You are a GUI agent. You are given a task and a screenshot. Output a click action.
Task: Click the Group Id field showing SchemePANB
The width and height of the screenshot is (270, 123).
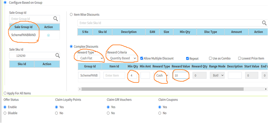point(89,75)
